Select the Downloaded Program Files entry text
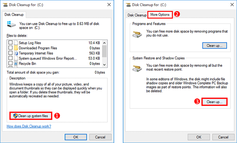This screenshot has width=237, height=143. [38, 48]
